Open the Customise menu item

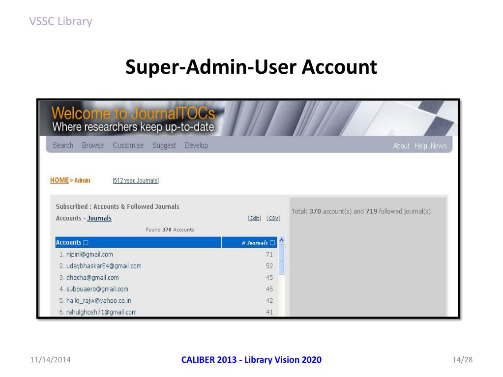point(128,145)
